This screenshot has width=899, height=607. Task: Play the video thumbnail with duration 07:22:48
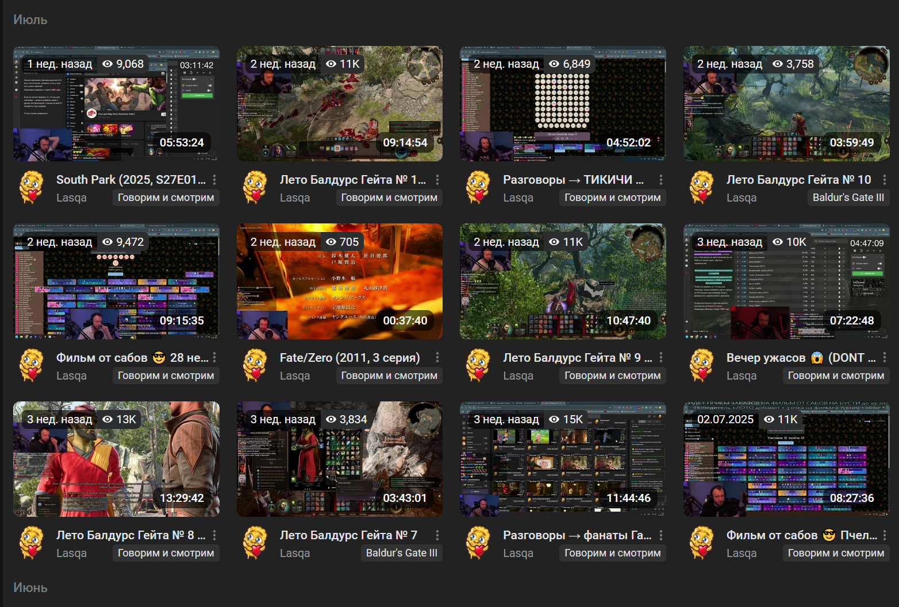pyautogui.click(x=786, y=281)
